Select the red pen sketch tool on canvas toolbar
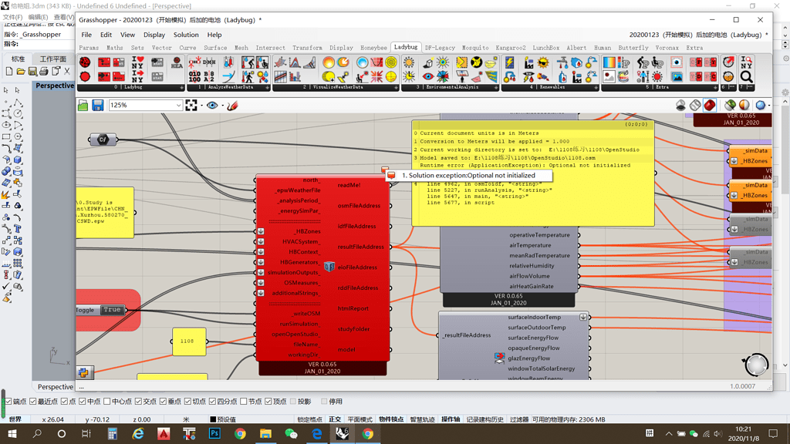790x444 pixels. coord(231,105)
